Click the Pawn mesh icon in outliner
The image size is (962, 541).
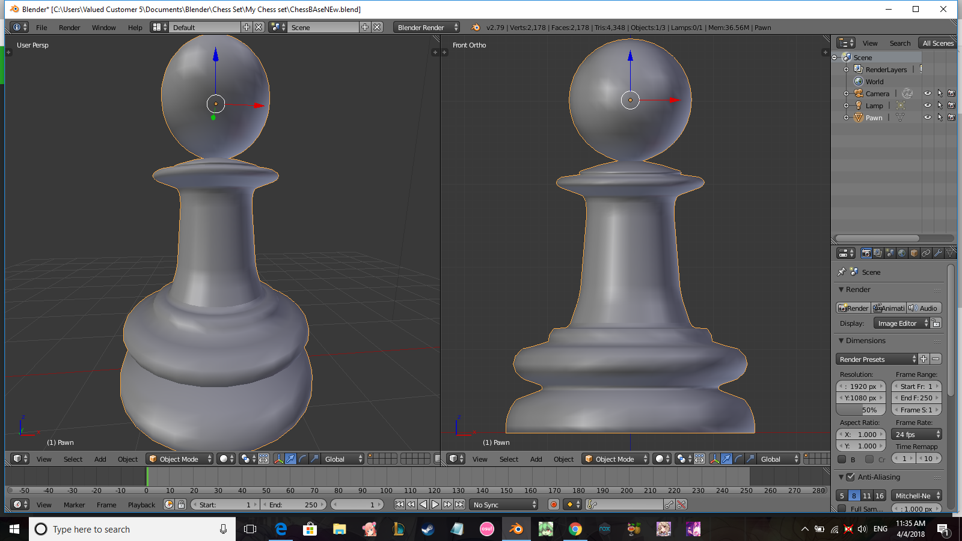(x=859, y=117)
